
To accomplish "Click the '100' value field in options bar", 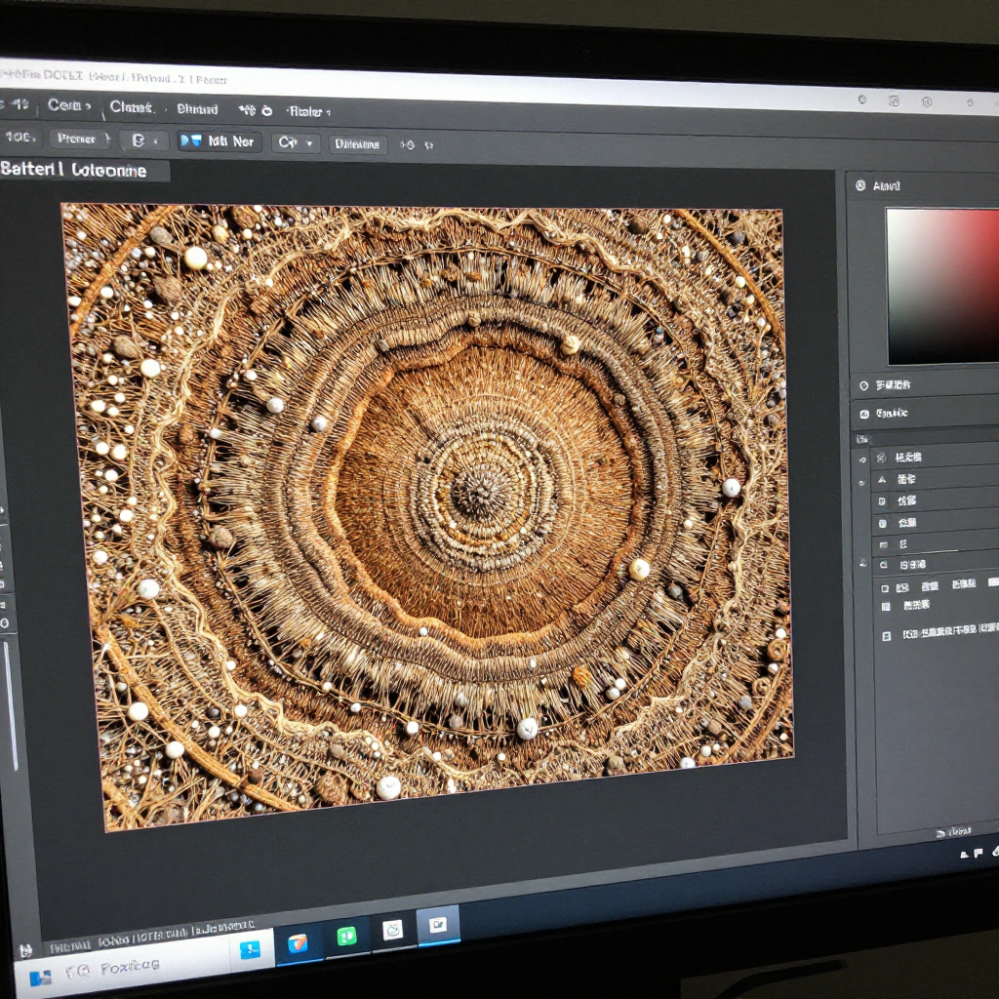I will point(20,137).
